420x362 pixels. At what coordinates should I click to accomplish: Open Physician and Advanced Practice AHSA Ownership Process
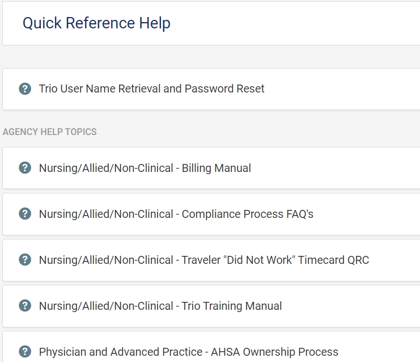[x=188, y=352]
